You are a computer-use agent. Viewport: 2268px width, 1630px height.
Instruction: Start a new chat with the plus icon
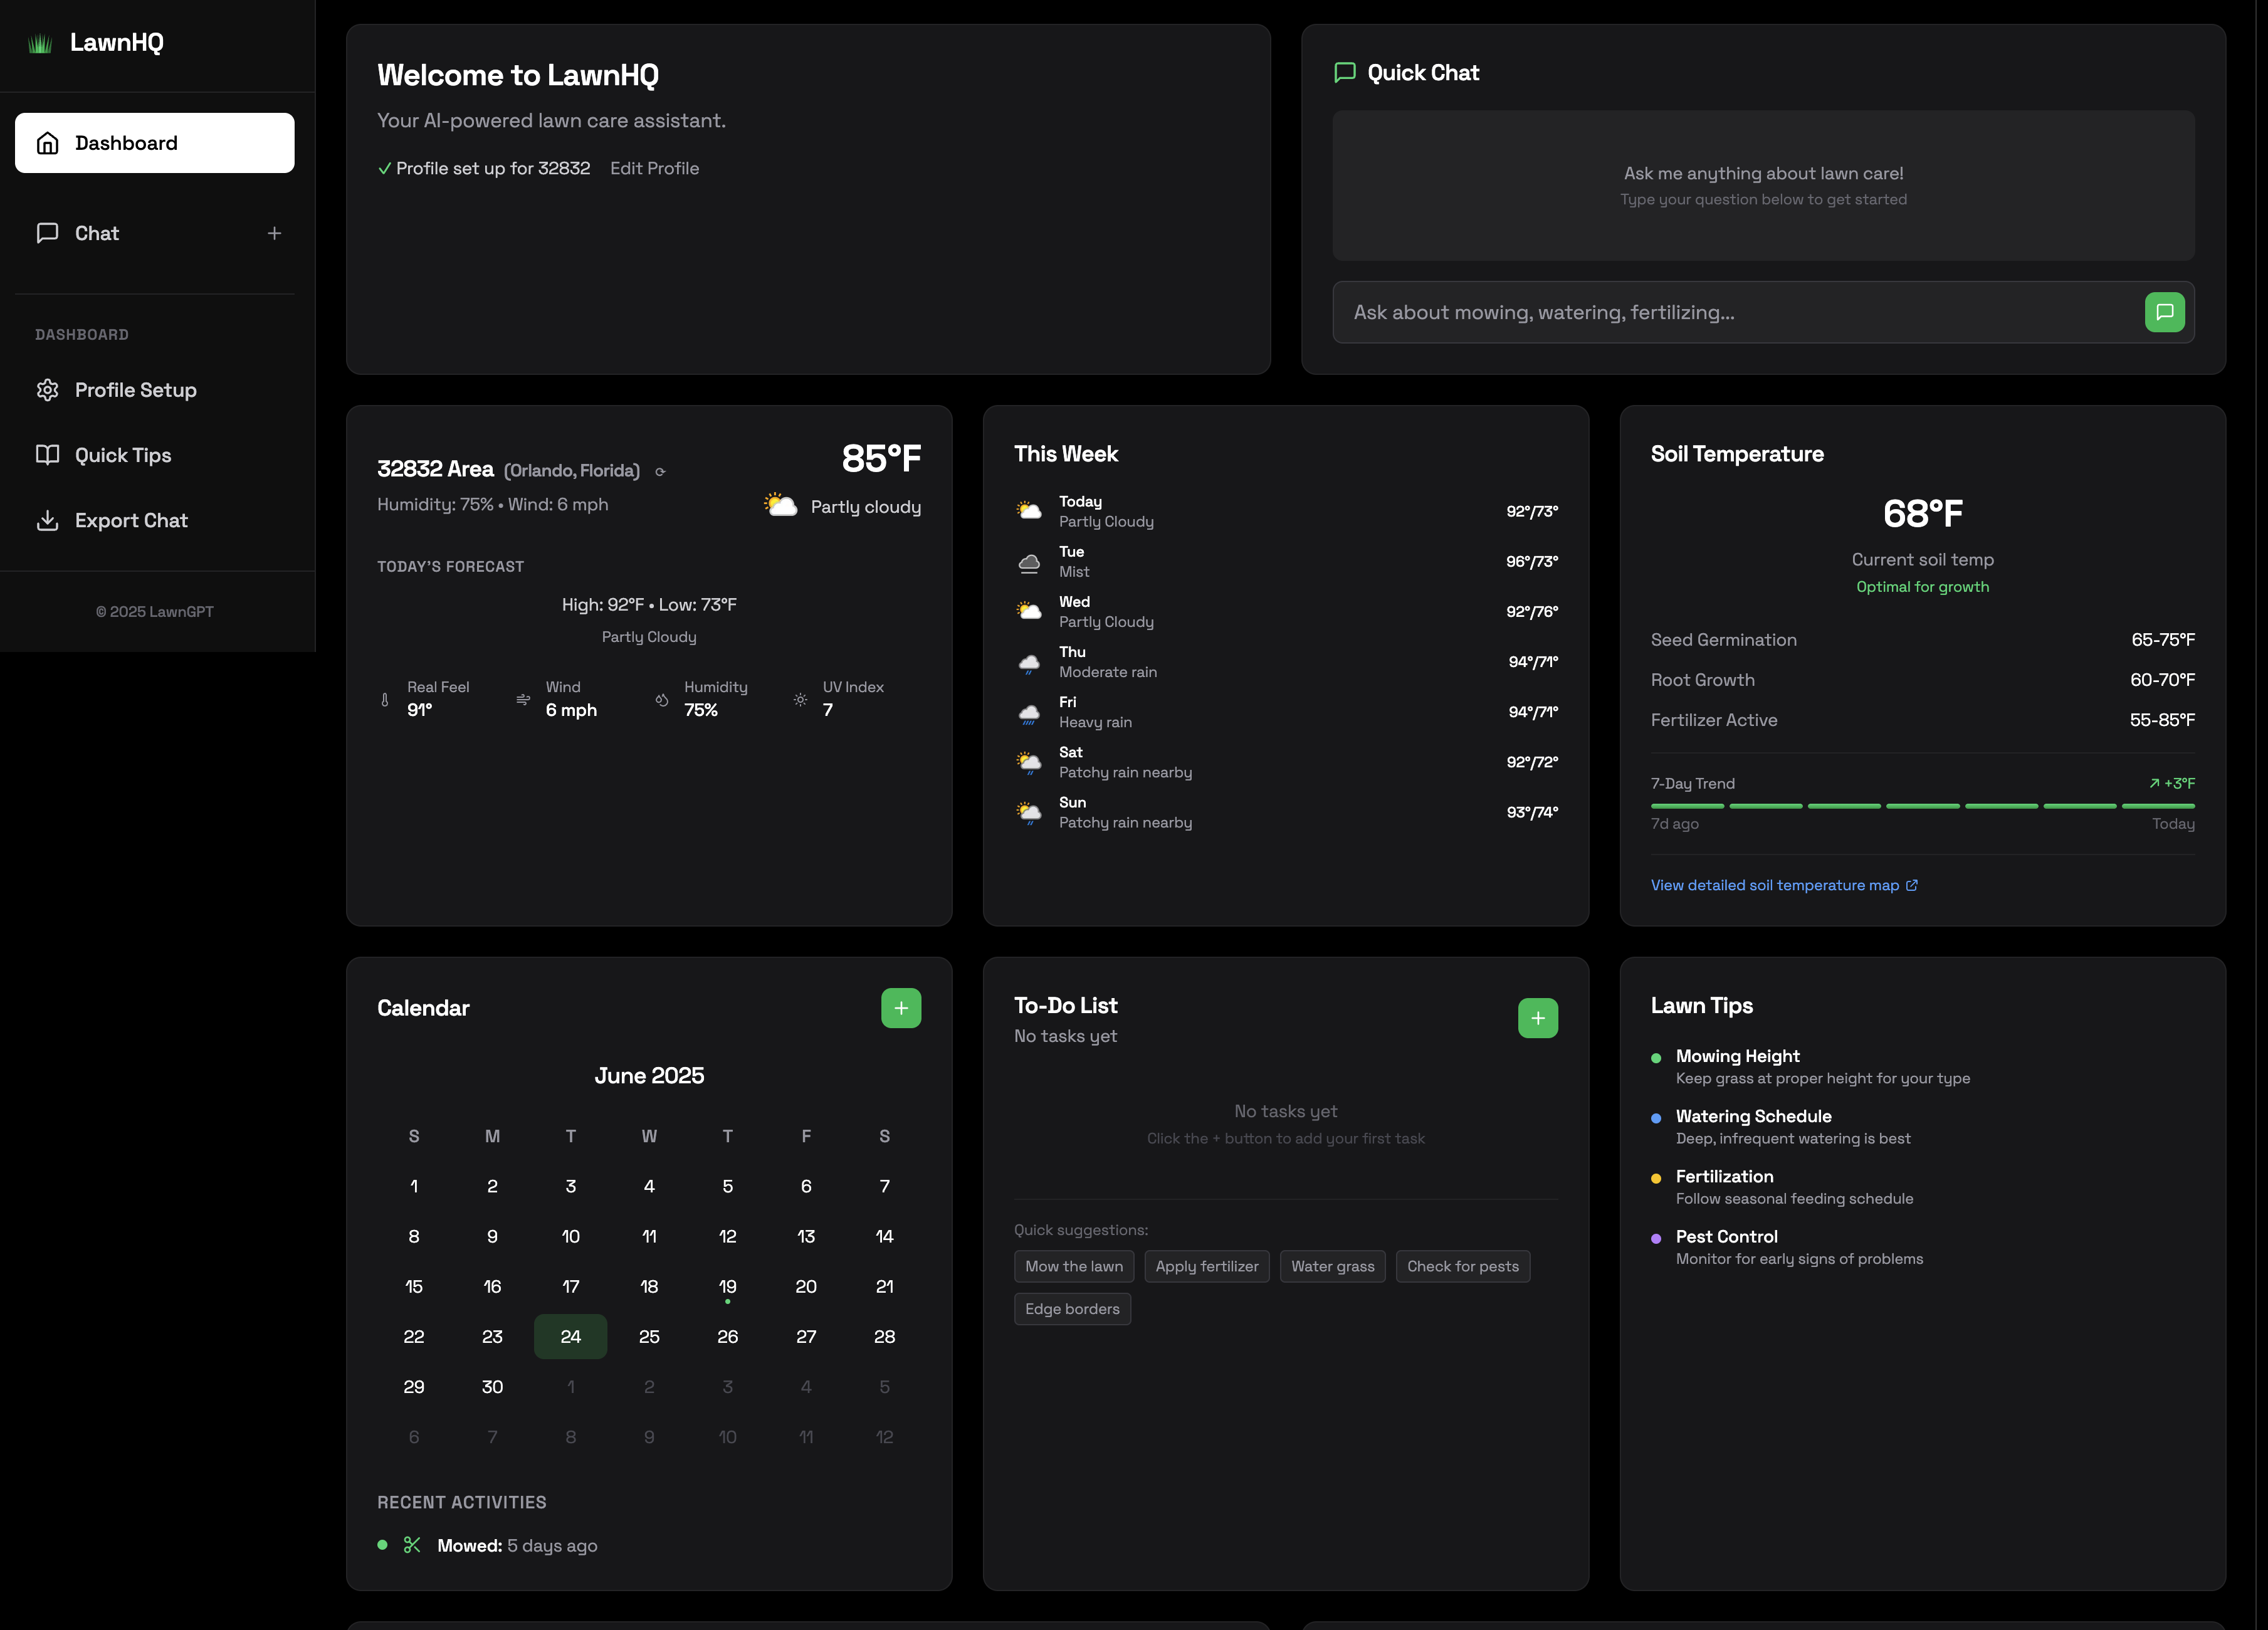pyautogui.click(x=274, y=233)
